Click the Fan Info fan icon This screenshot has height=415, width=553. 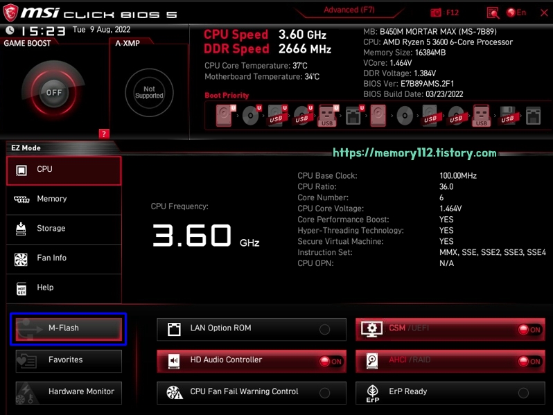[21, 260]
